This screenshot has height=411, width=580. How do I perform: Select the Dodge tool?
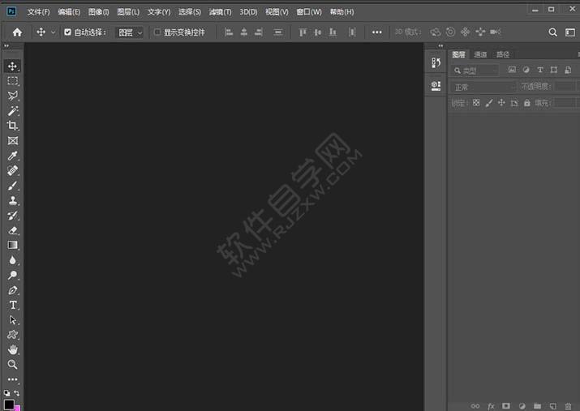(13, 275)
